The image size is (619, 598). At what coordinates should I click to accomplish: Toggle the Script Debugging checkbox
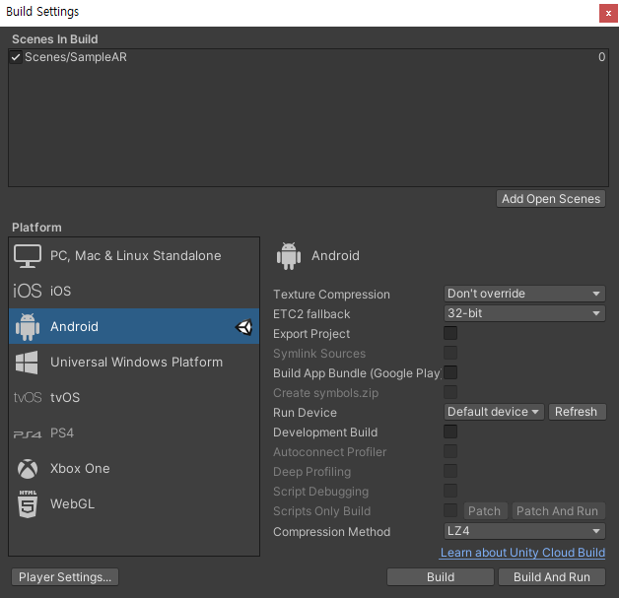click(x=450, y=491)
